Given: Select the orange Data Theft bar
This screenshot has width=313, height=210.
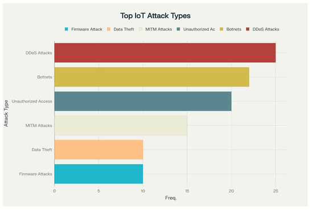Looking at the screenshot, I should pyautogui.click(x=98, y=150).
